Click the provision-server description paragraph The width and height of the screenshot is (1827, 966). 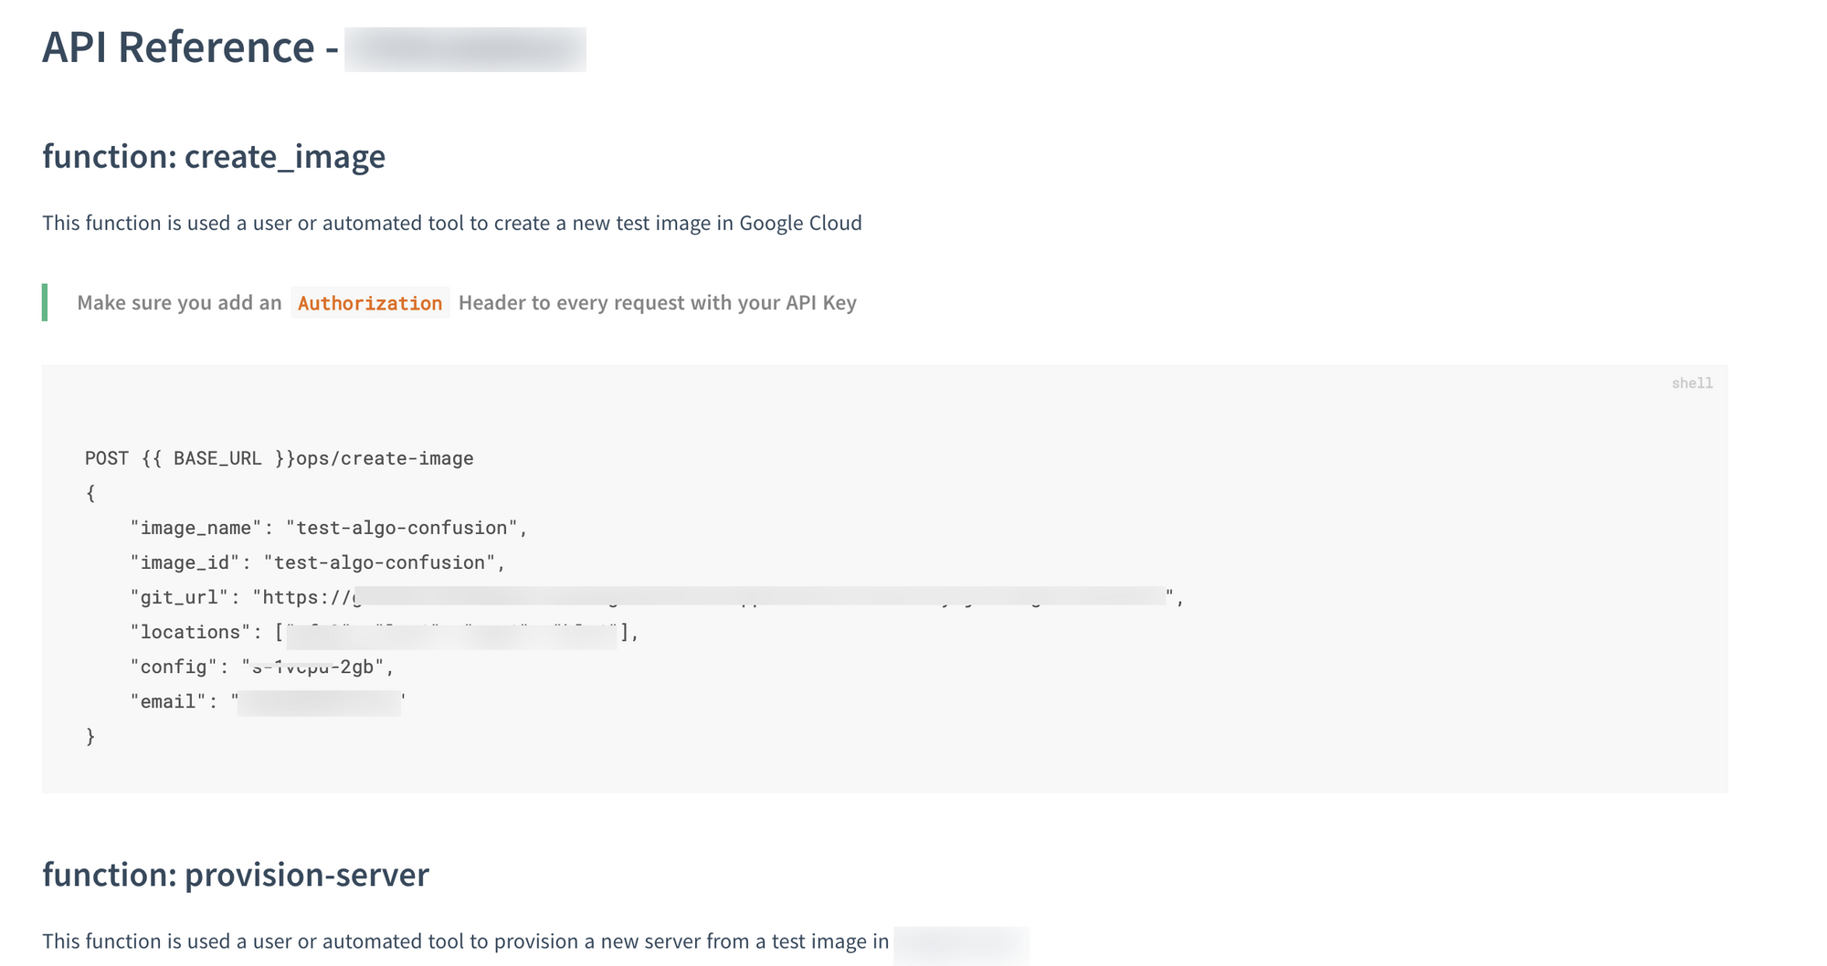(465, 941)
